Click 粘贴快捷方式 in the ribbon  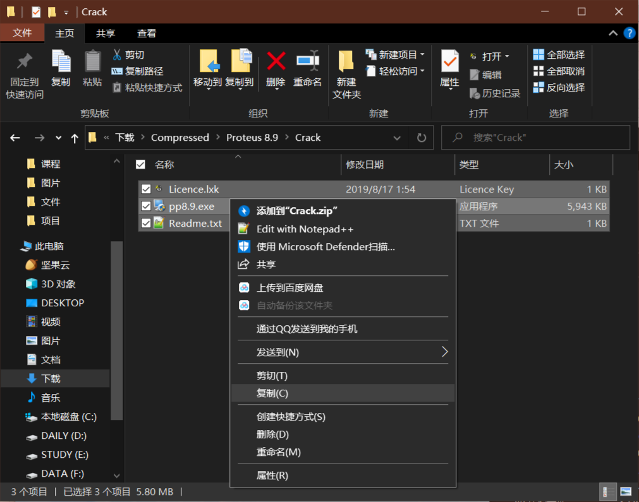[x=147, y=88]
